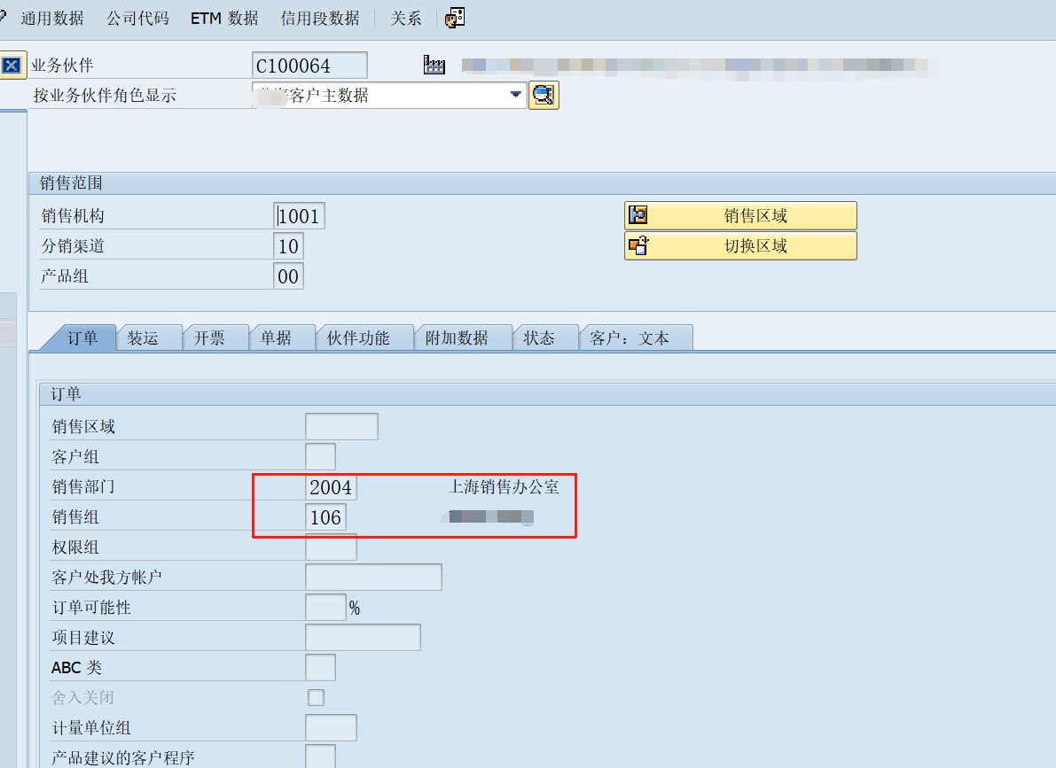Open 信用段数据 in the toolbar
The image size is (1056, 768).
pos(320,19)
